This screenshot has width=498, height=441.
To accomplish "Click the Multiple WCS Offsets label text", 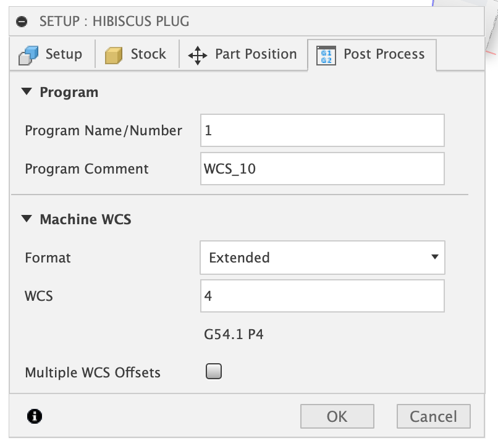I will [93, 372].
